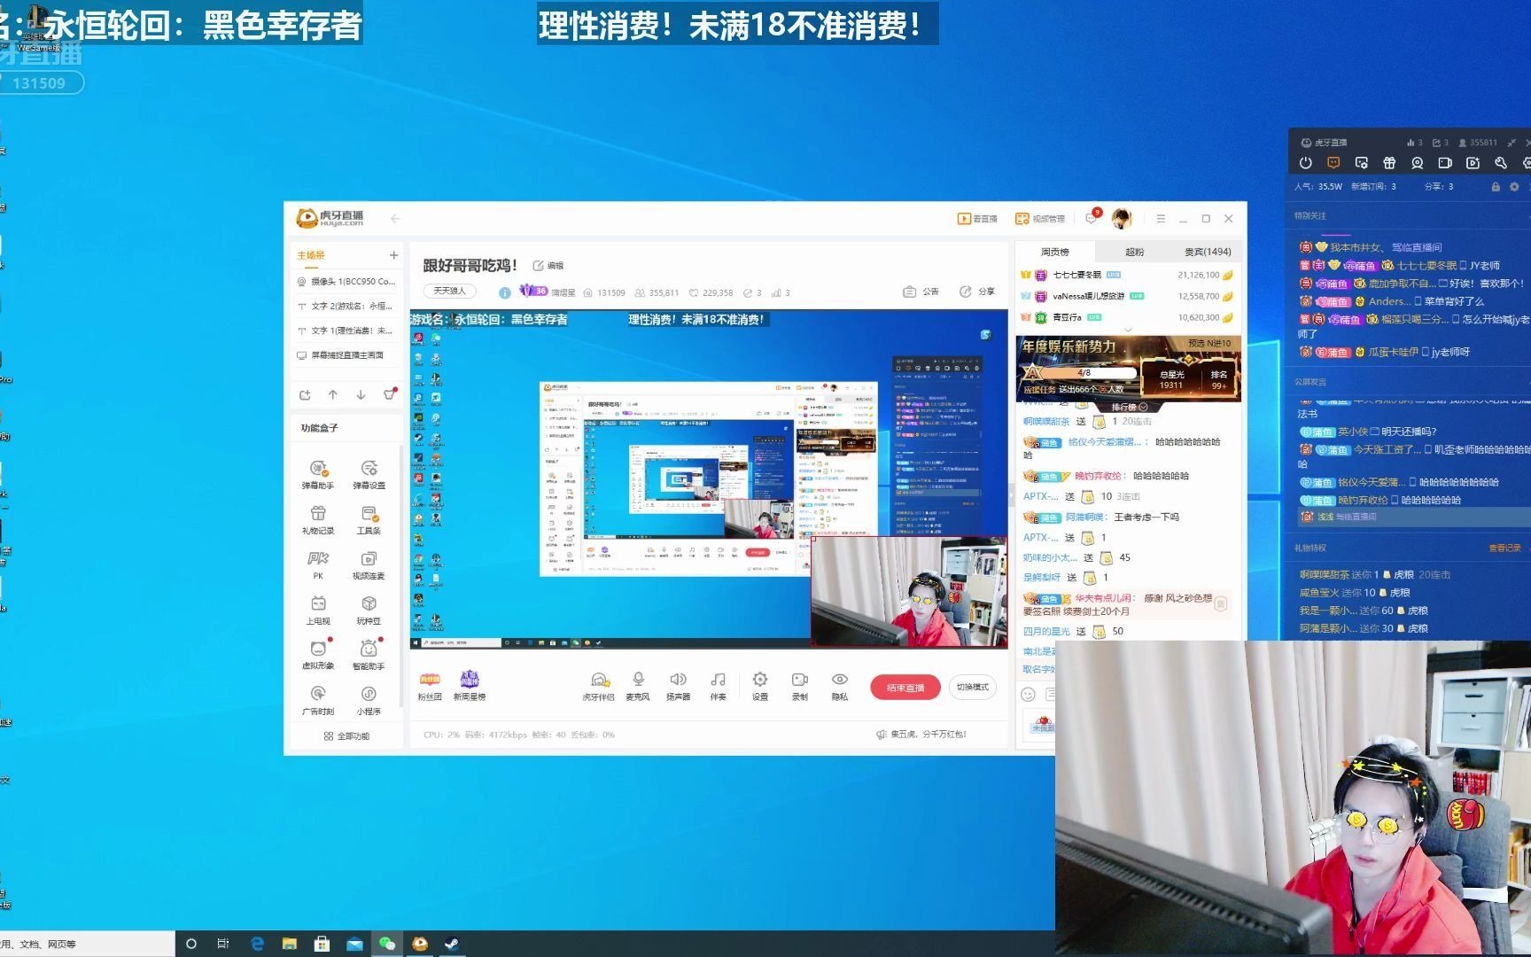1531x957 pixels.
Task: Click the add-source icon below source list
Action: (305, 395)
